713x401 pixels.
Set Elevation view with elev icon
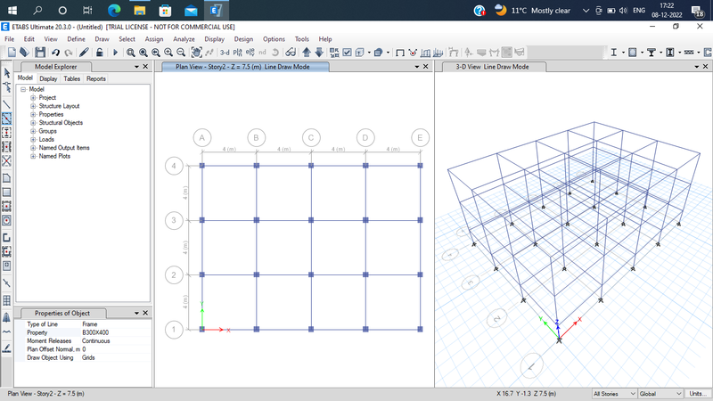coord(250,53)
